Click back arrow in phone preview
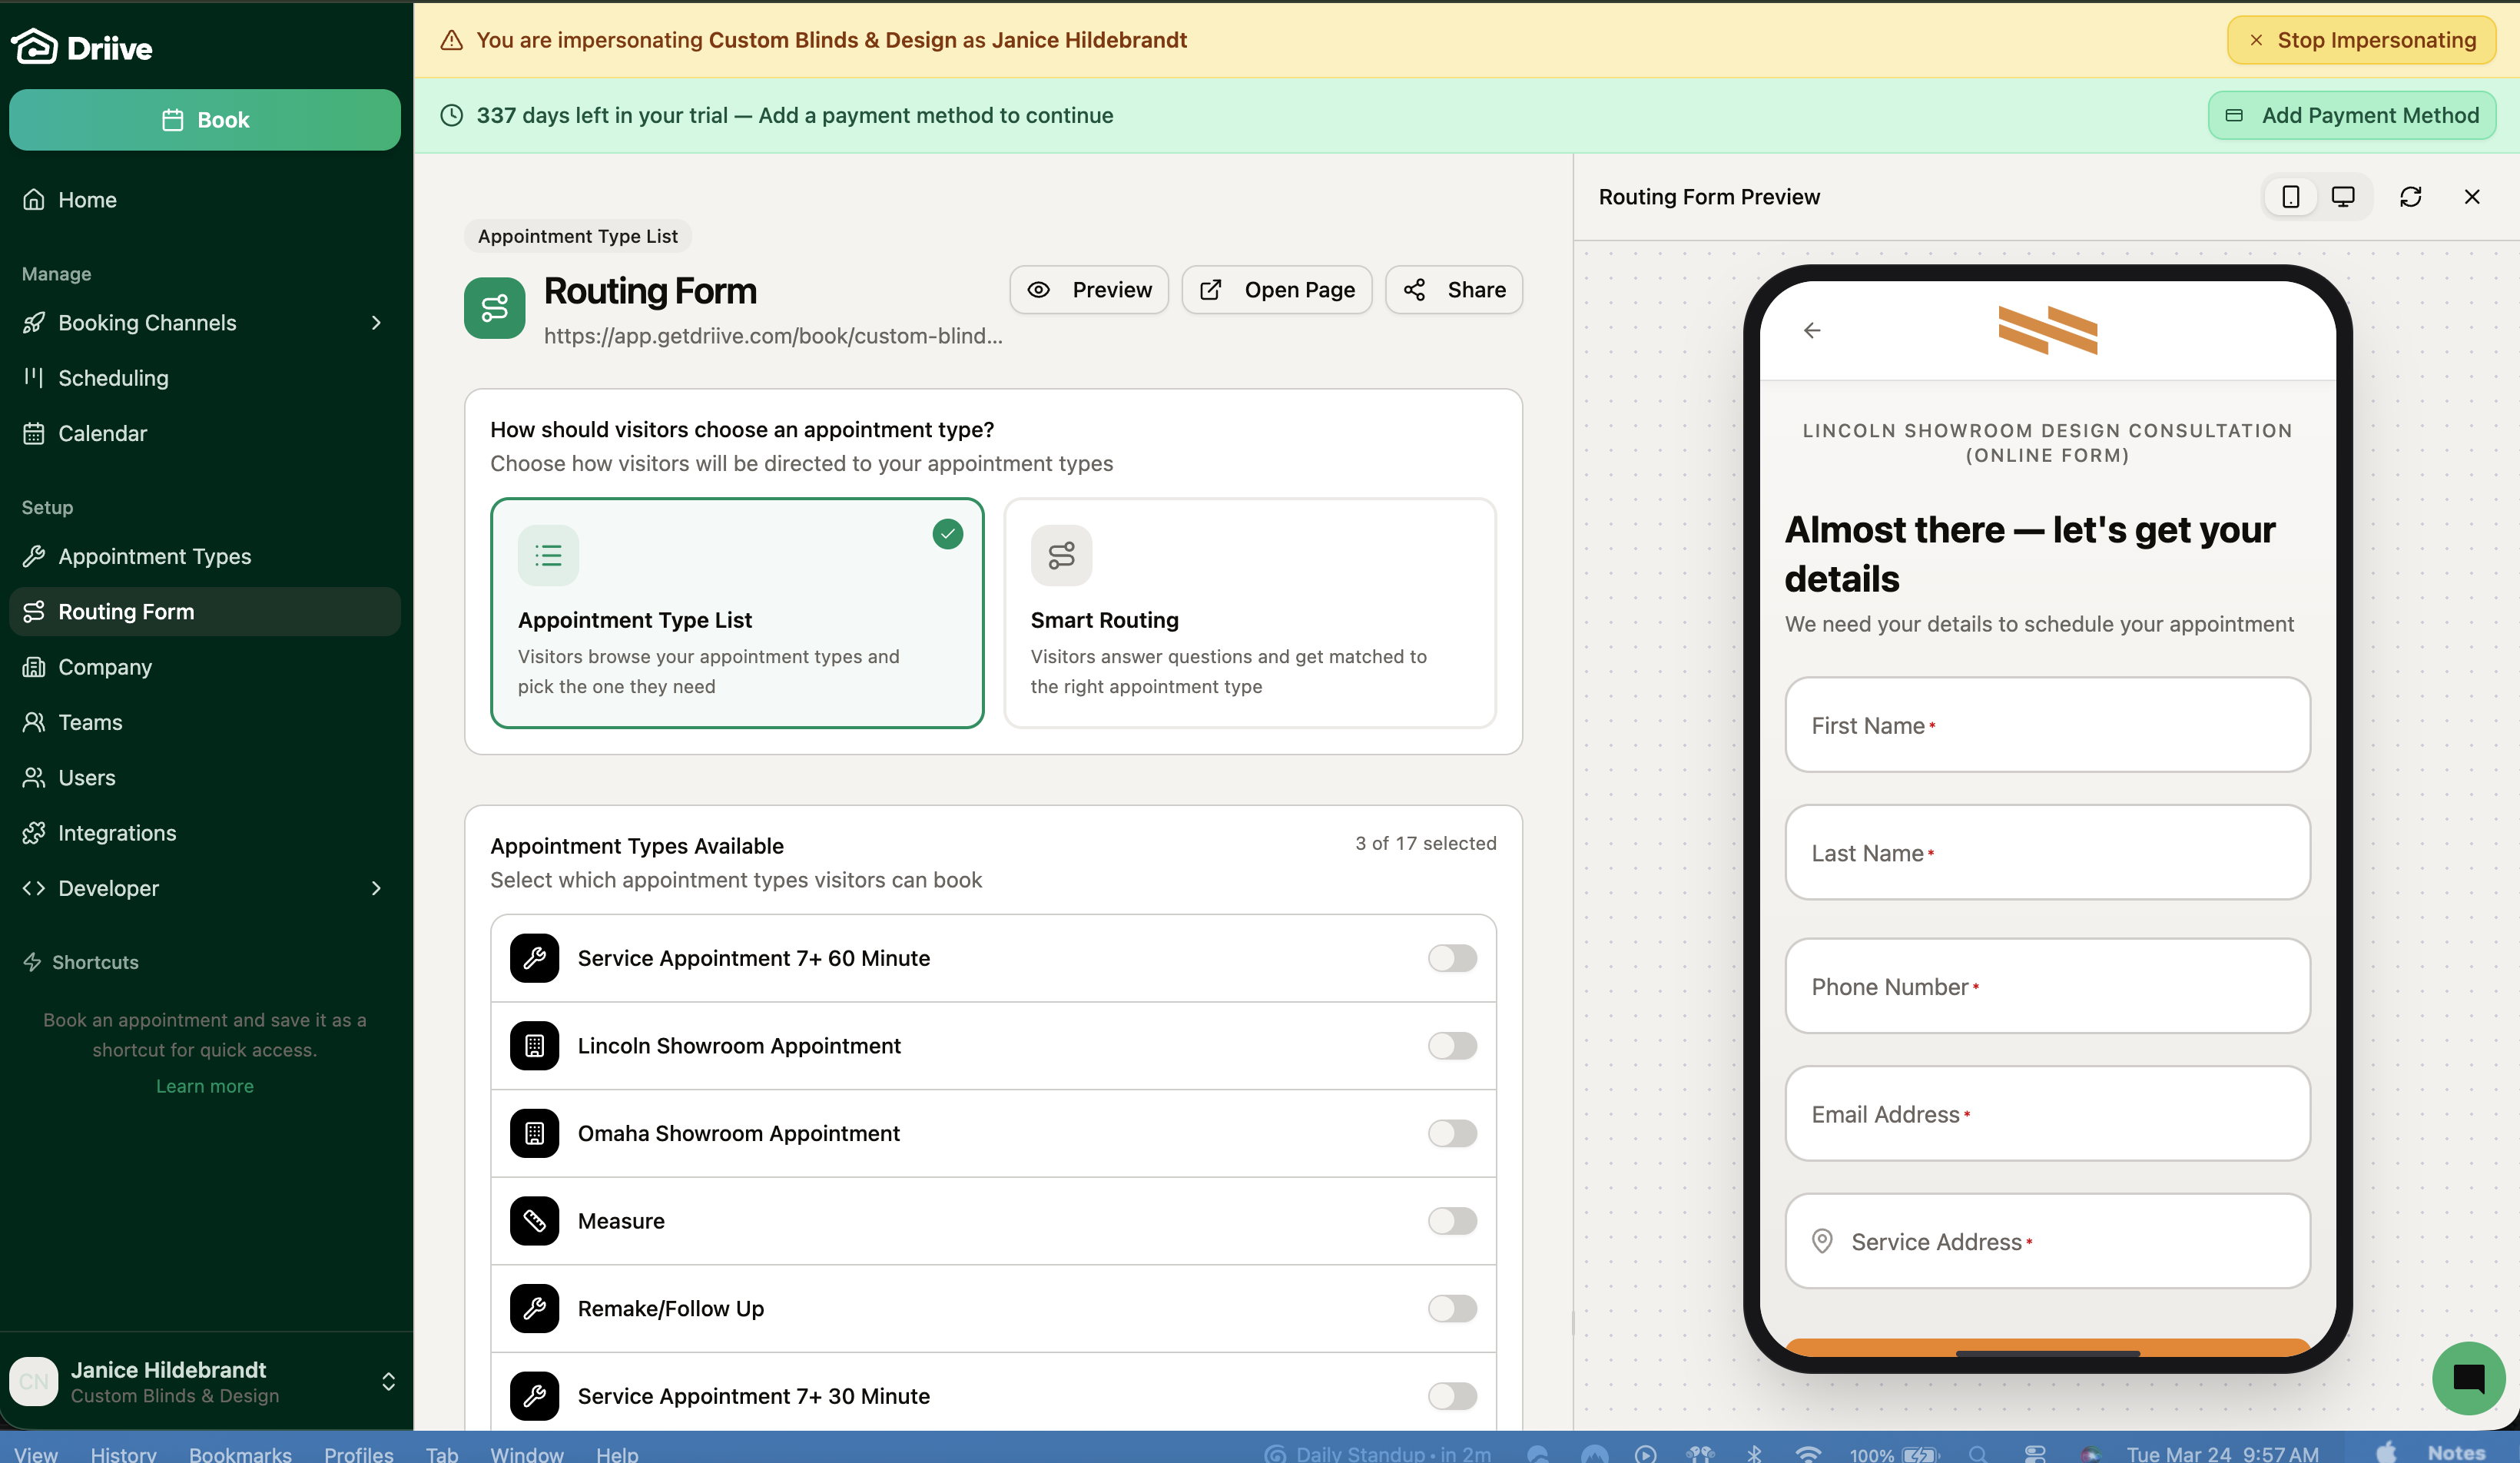The height and width of the screenshot is (1463, 2520). pyautogui.click(x=1812, y=330)
